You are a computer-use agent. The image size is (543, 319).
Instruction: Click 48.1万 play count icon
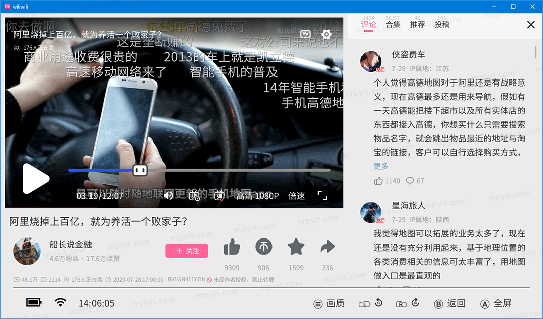pyautogui.click(x=16, y=279)
